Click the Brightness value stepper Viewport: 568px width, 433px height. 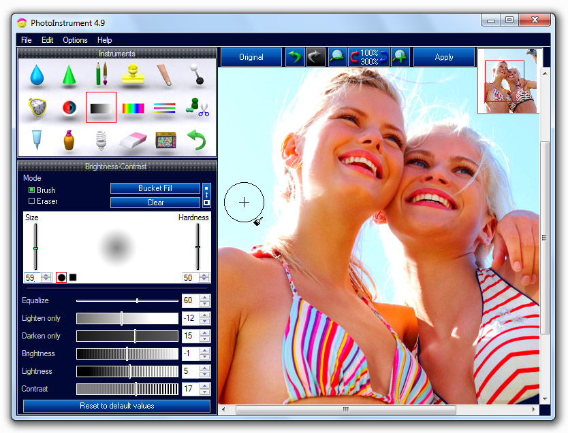[205, 354]
